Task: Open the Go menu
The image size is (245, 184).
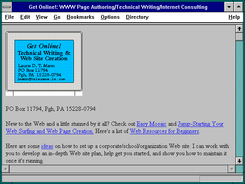Action: [57, 17]
